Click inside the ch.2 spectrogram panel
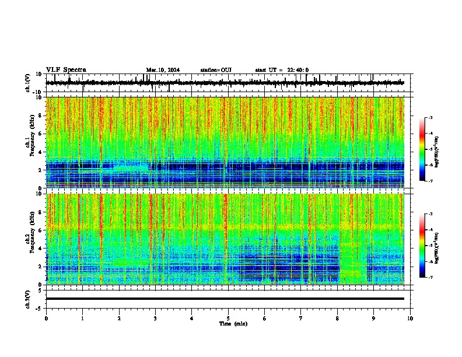This screenshot has width=462, height=357. pos(225,239)
